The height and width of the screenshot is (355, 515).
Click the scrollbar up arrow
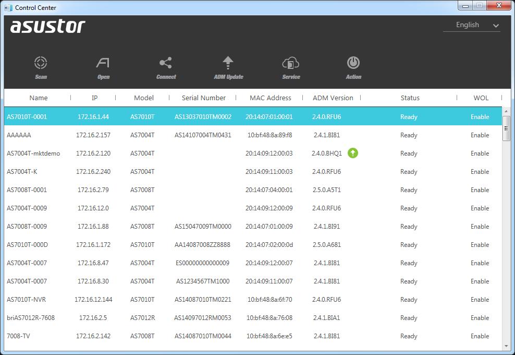(x=506, y=112)
